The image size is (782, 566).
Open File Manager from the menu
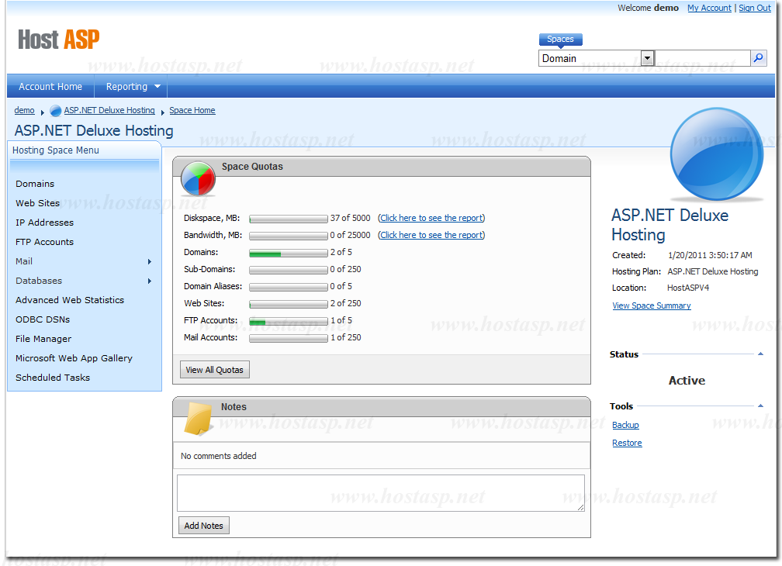pyautogui.click(x=43, y=339)
